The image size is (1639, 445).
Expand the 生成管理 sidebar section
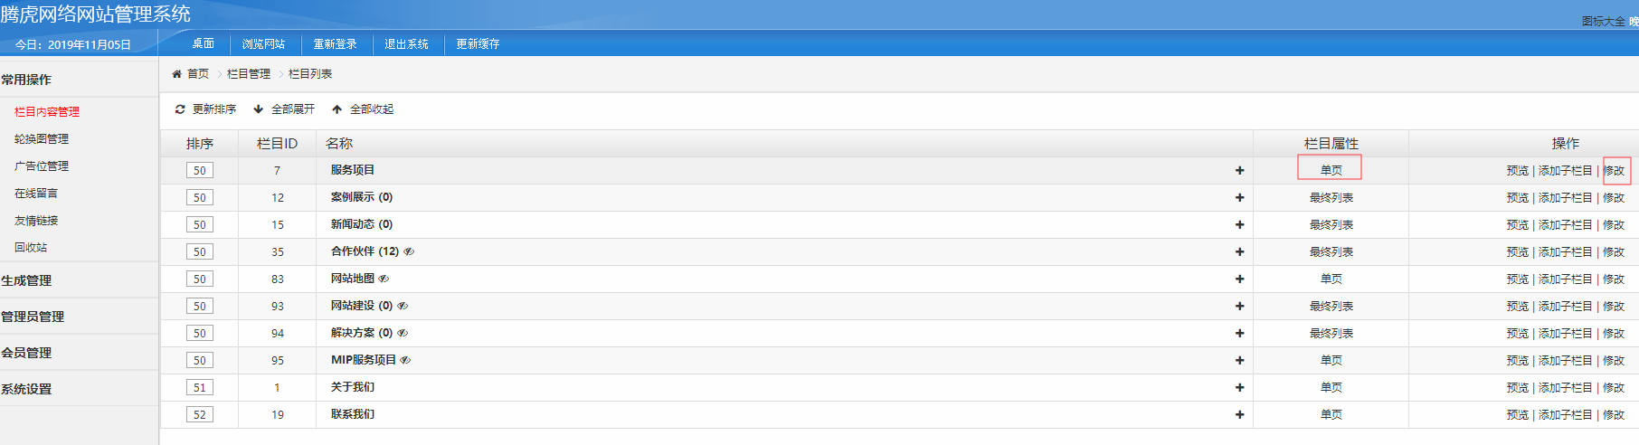pyautogui.click(x=27, y=280)
